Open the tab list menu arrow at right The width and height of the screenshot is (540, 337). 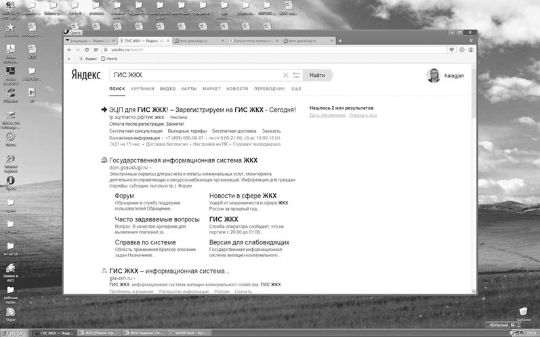click(471, 41)
